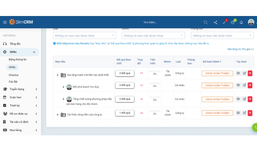Click progress bar of Cải thiện dòng tiền
The height and width of the screenshot is (160, 257).
click(x=155, y=111)
